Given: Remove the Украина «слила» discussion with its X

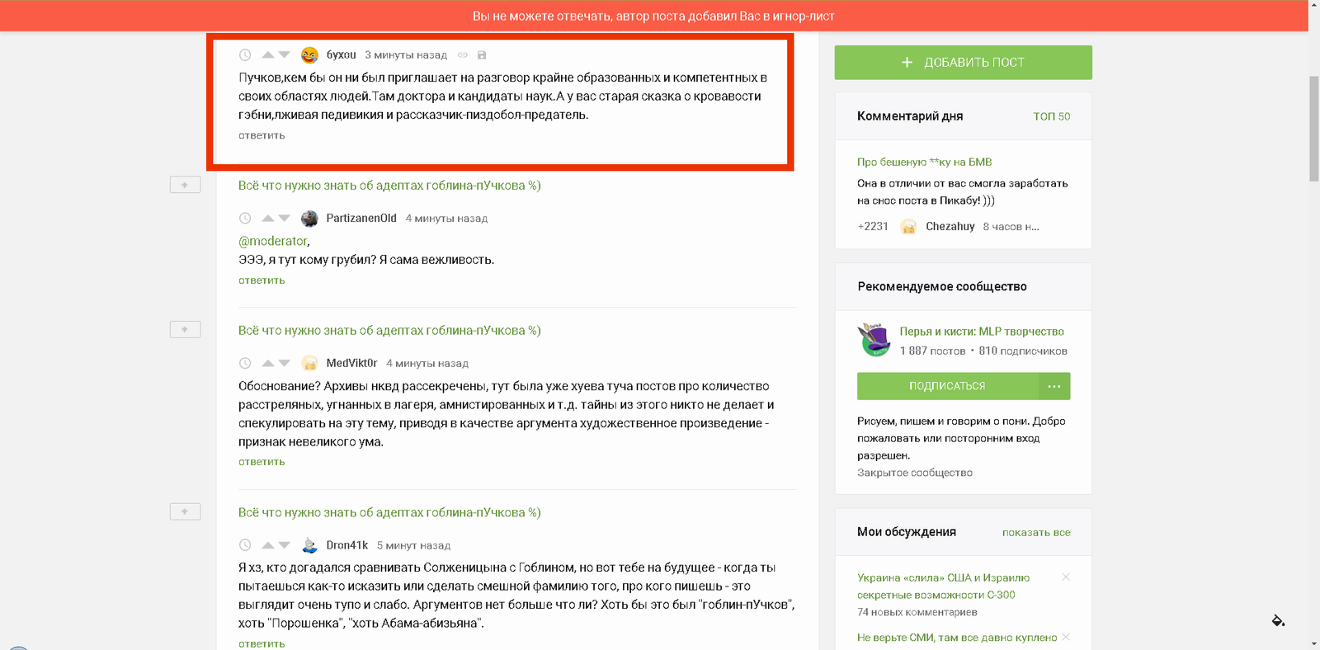Looking at the screenshot, I should pos(1066,577).
